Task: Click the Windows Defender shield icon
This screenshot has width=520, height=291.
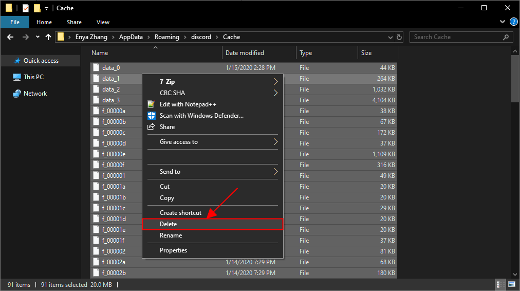Action: point(152,116)
